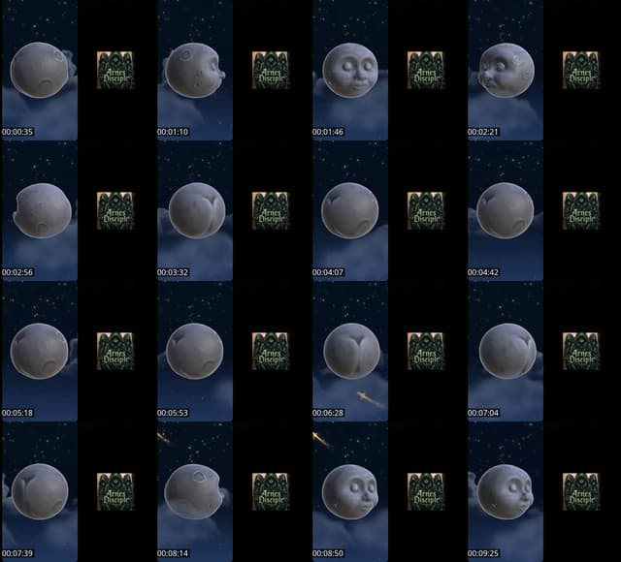Click the Arnes Disciple logo beside the 00:04:42 frame
The height and width of the screenshot is (562, 621).
click(581, 210)
